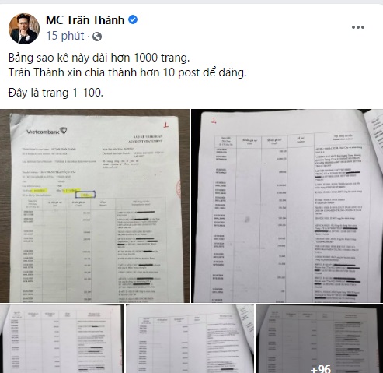The width and height of the screenshot is (383, 373).
Task: Click the blue boxed value on the statement
Action: 85,195
